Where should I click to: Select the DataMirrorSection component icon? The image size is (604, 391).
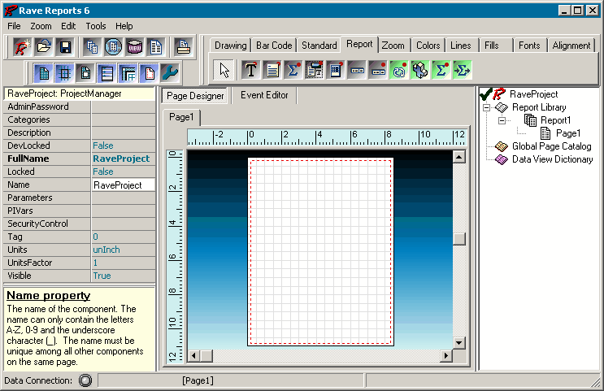pos(315,70)
